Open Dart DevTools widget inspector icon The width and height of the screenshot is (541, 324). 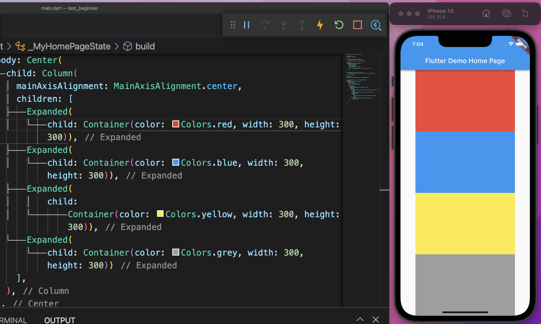(x=376, y=25)
